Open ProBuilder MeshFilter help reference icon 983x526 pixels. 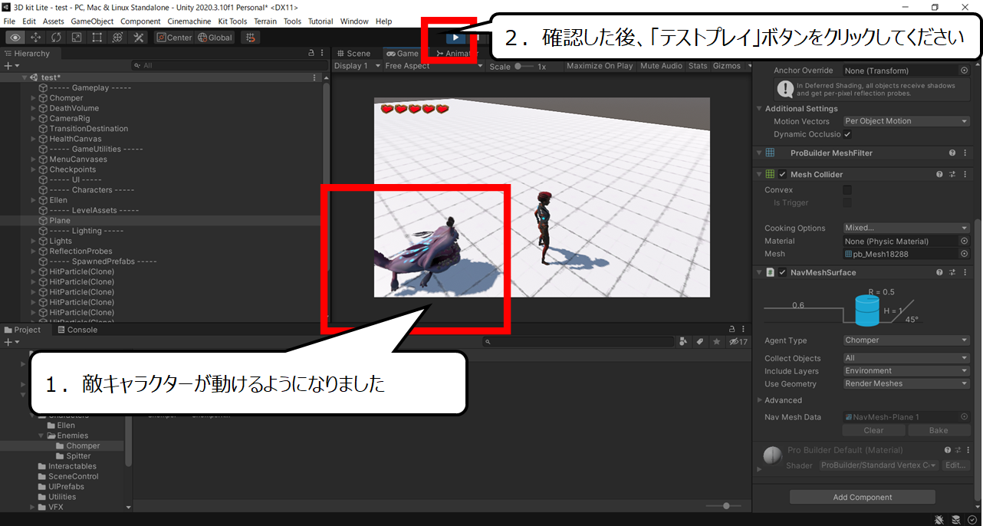coord(952,153)
